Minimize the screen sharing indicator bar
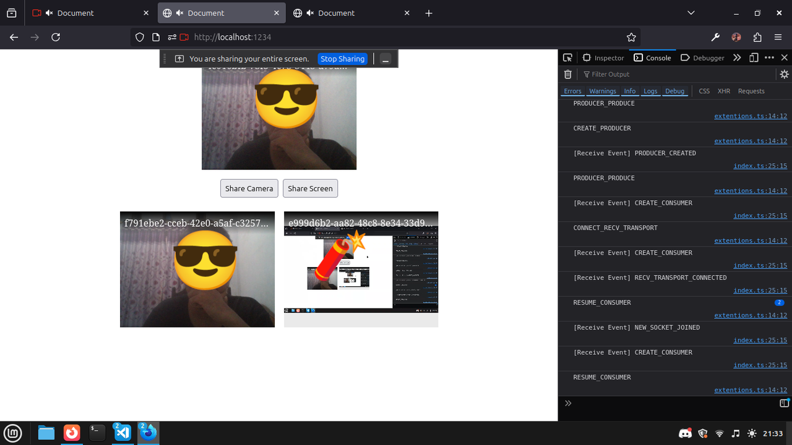792x445 pixels. pos(385,59)
